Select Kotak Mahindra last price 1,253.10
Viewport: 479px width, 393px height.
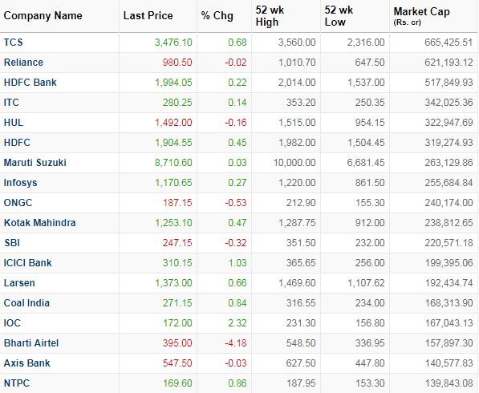coord(173,223)
